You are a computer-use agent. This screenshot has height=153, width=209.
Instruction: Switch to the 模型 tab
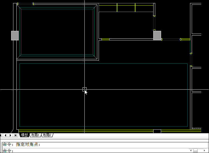25,135
